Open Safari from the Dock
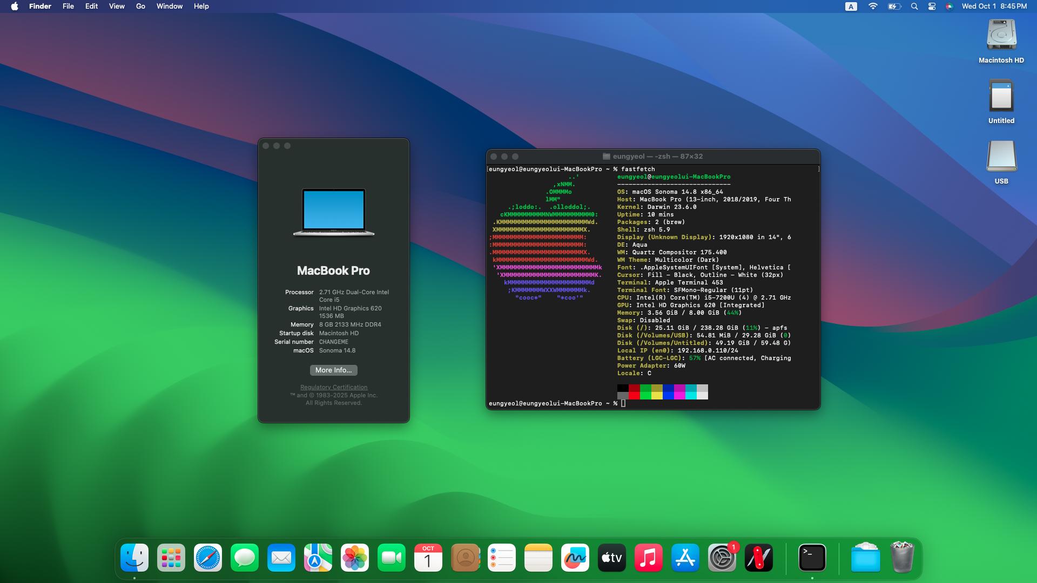 208,558
